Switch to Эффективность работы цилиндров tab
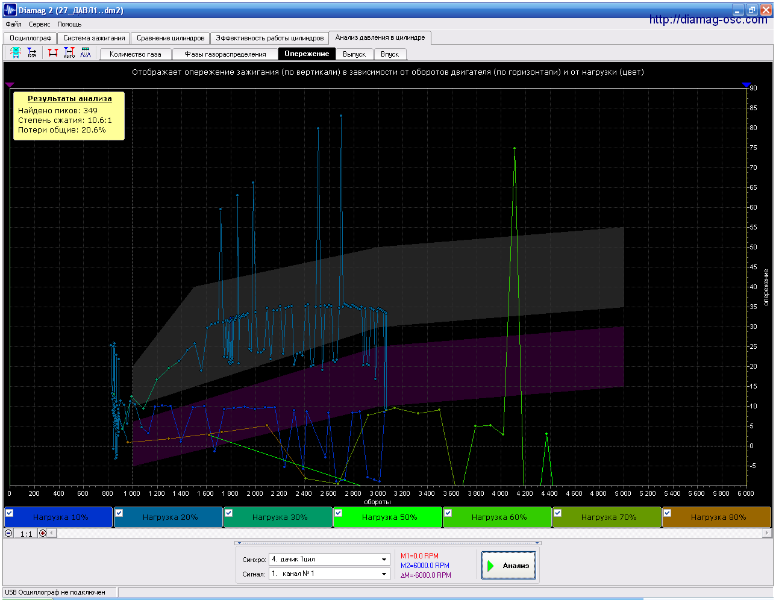 coord(270,38)
